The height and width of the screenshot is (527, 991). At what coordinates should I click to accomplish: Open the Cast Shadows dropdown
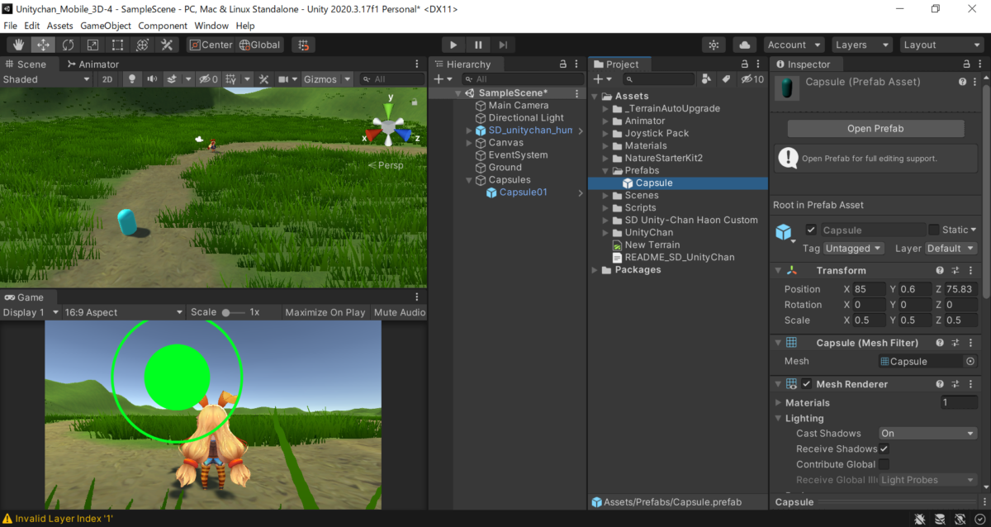[928, 434]
